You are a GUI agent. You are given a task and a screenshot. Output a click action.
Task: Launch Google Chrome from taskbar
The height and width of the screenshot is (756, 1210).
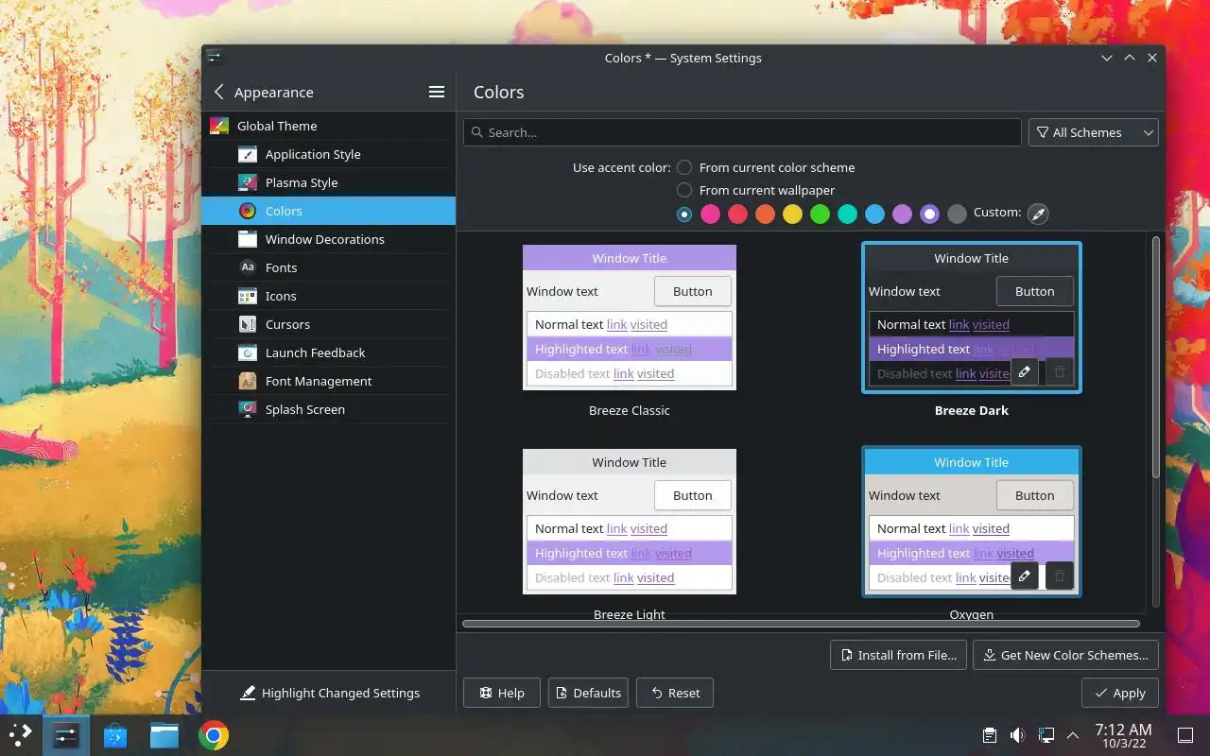tap(214, 735)
